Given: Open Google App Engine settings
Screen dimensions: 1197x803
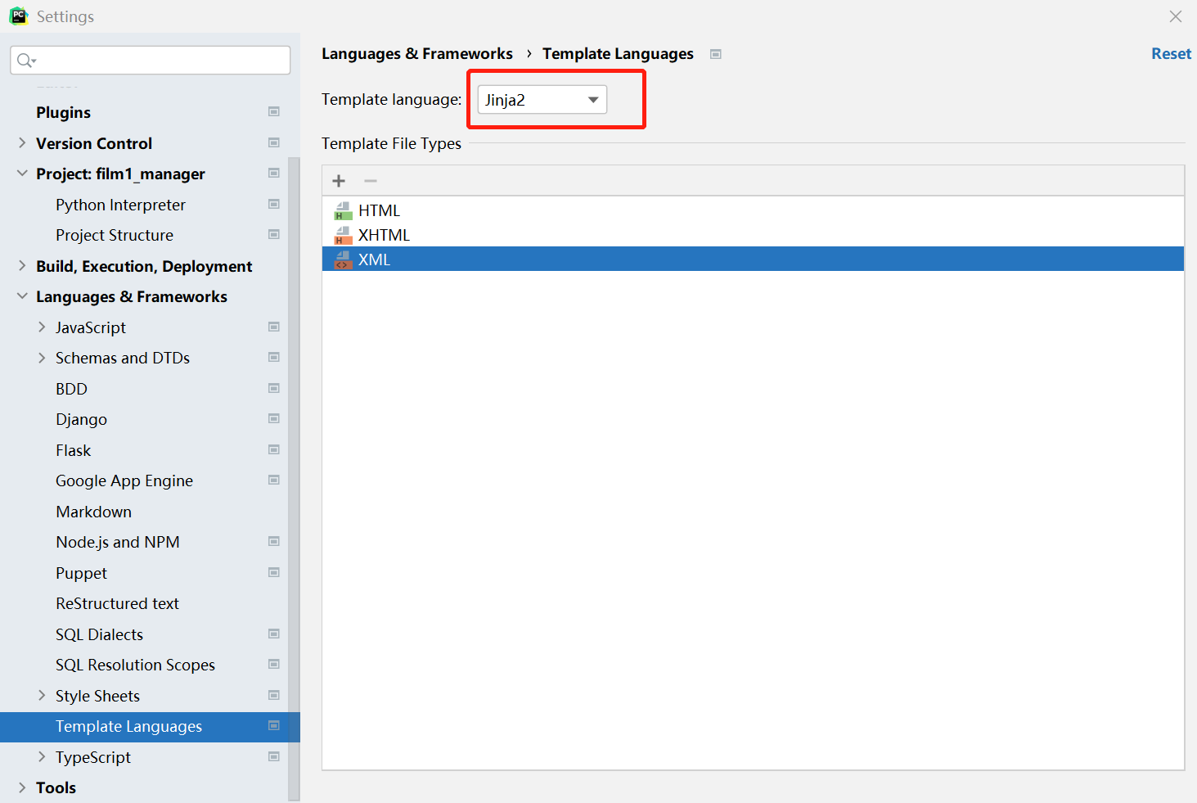Looking at the screenshot, I should pos(124,480).
